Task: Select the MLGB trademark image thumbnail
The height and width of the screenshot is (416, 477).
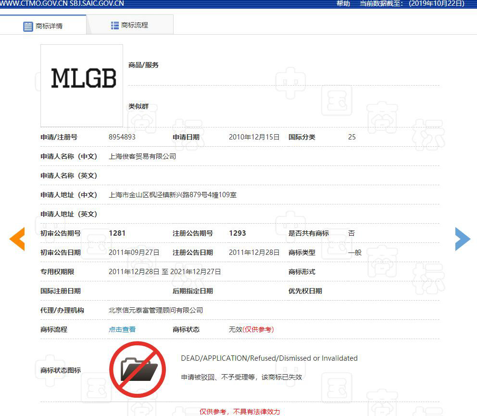Action: click(81, 85)
